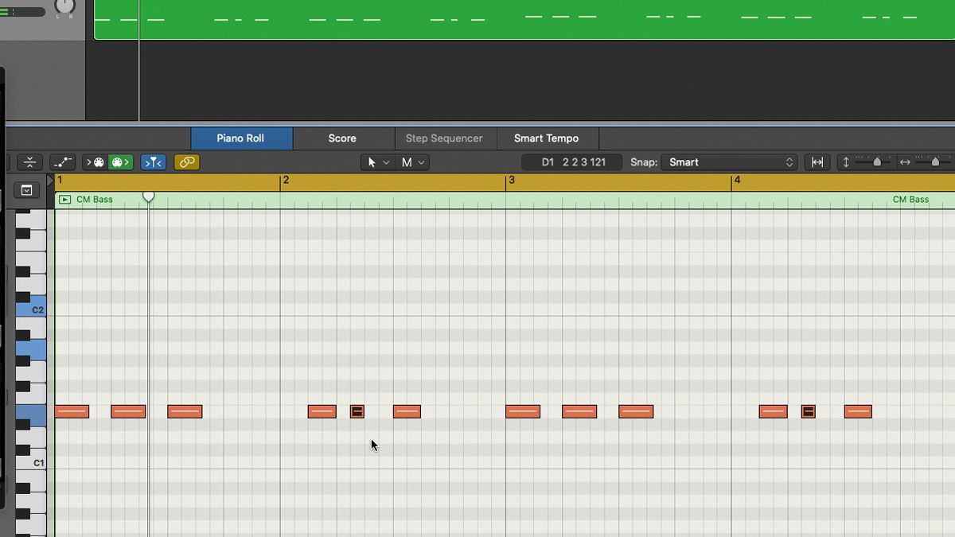Switch to the Score tab
This screenshot has width=955, height=537.
point(343,138)
